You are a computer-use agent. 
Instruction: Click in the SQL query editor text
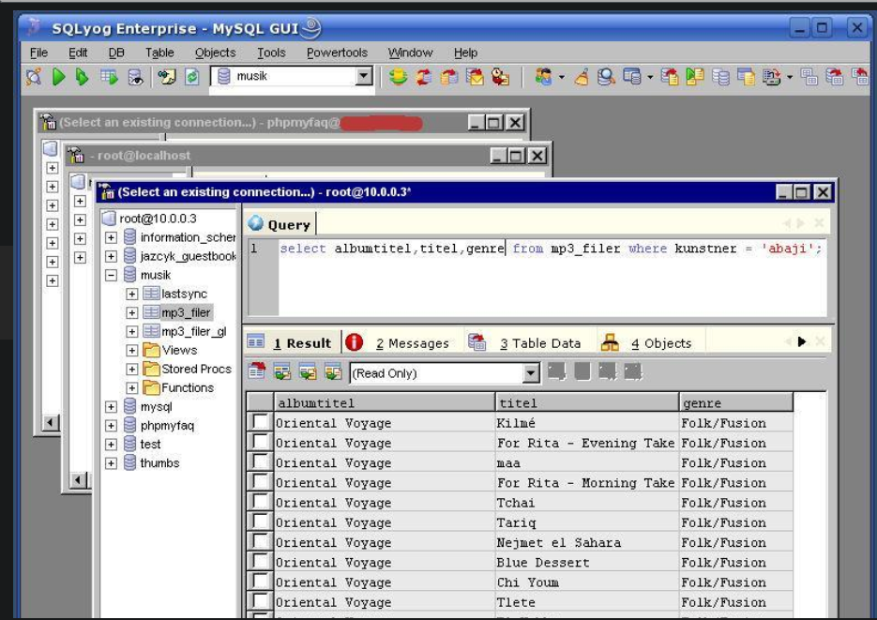click(x=551, y=249)
